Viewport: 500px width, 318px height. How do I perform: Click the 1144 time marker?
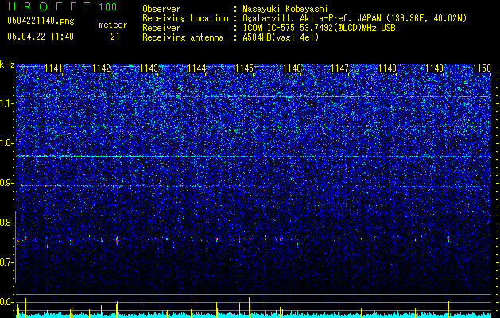click(x=197, y=68)
